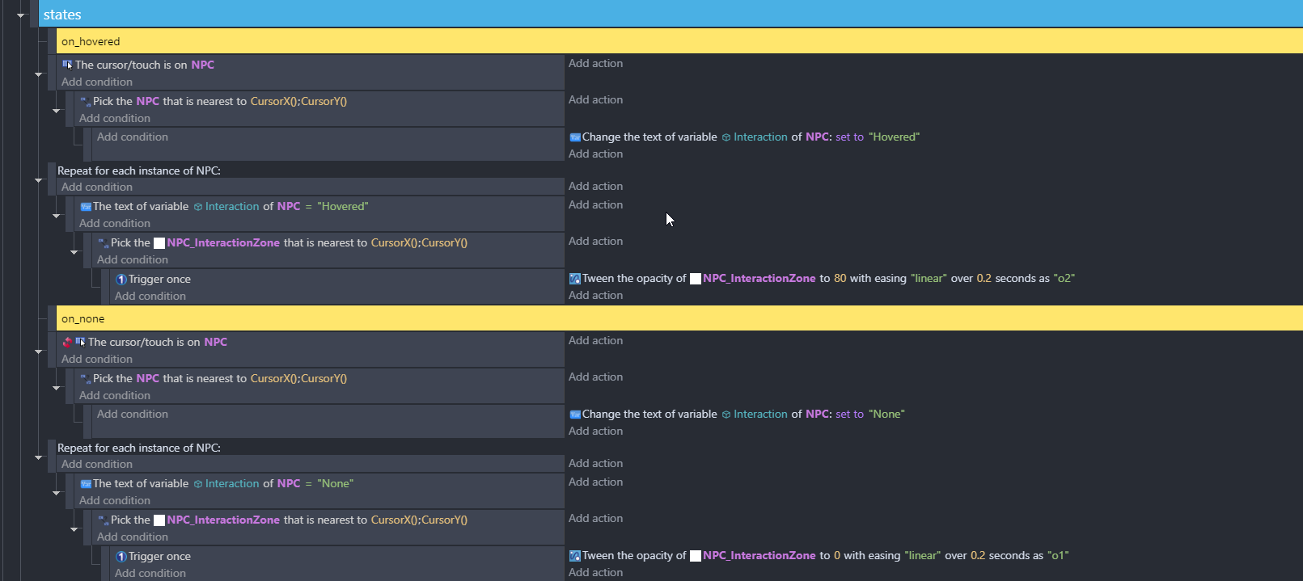Click the mouse icon of the on_hovered cursor condition
The height and width of the screenshot is (581, 1303).
pos(67,65)
